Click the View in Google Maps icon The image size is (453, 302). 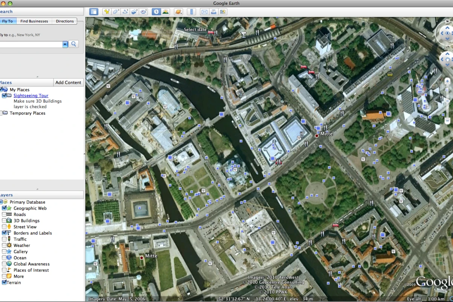click(x=223, y=12)
